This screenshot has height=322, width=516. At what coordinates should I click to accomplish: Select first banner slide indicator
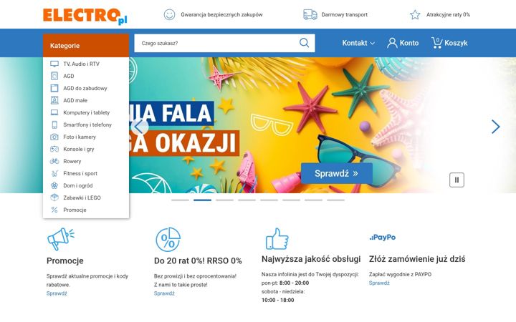click(181, 200)
